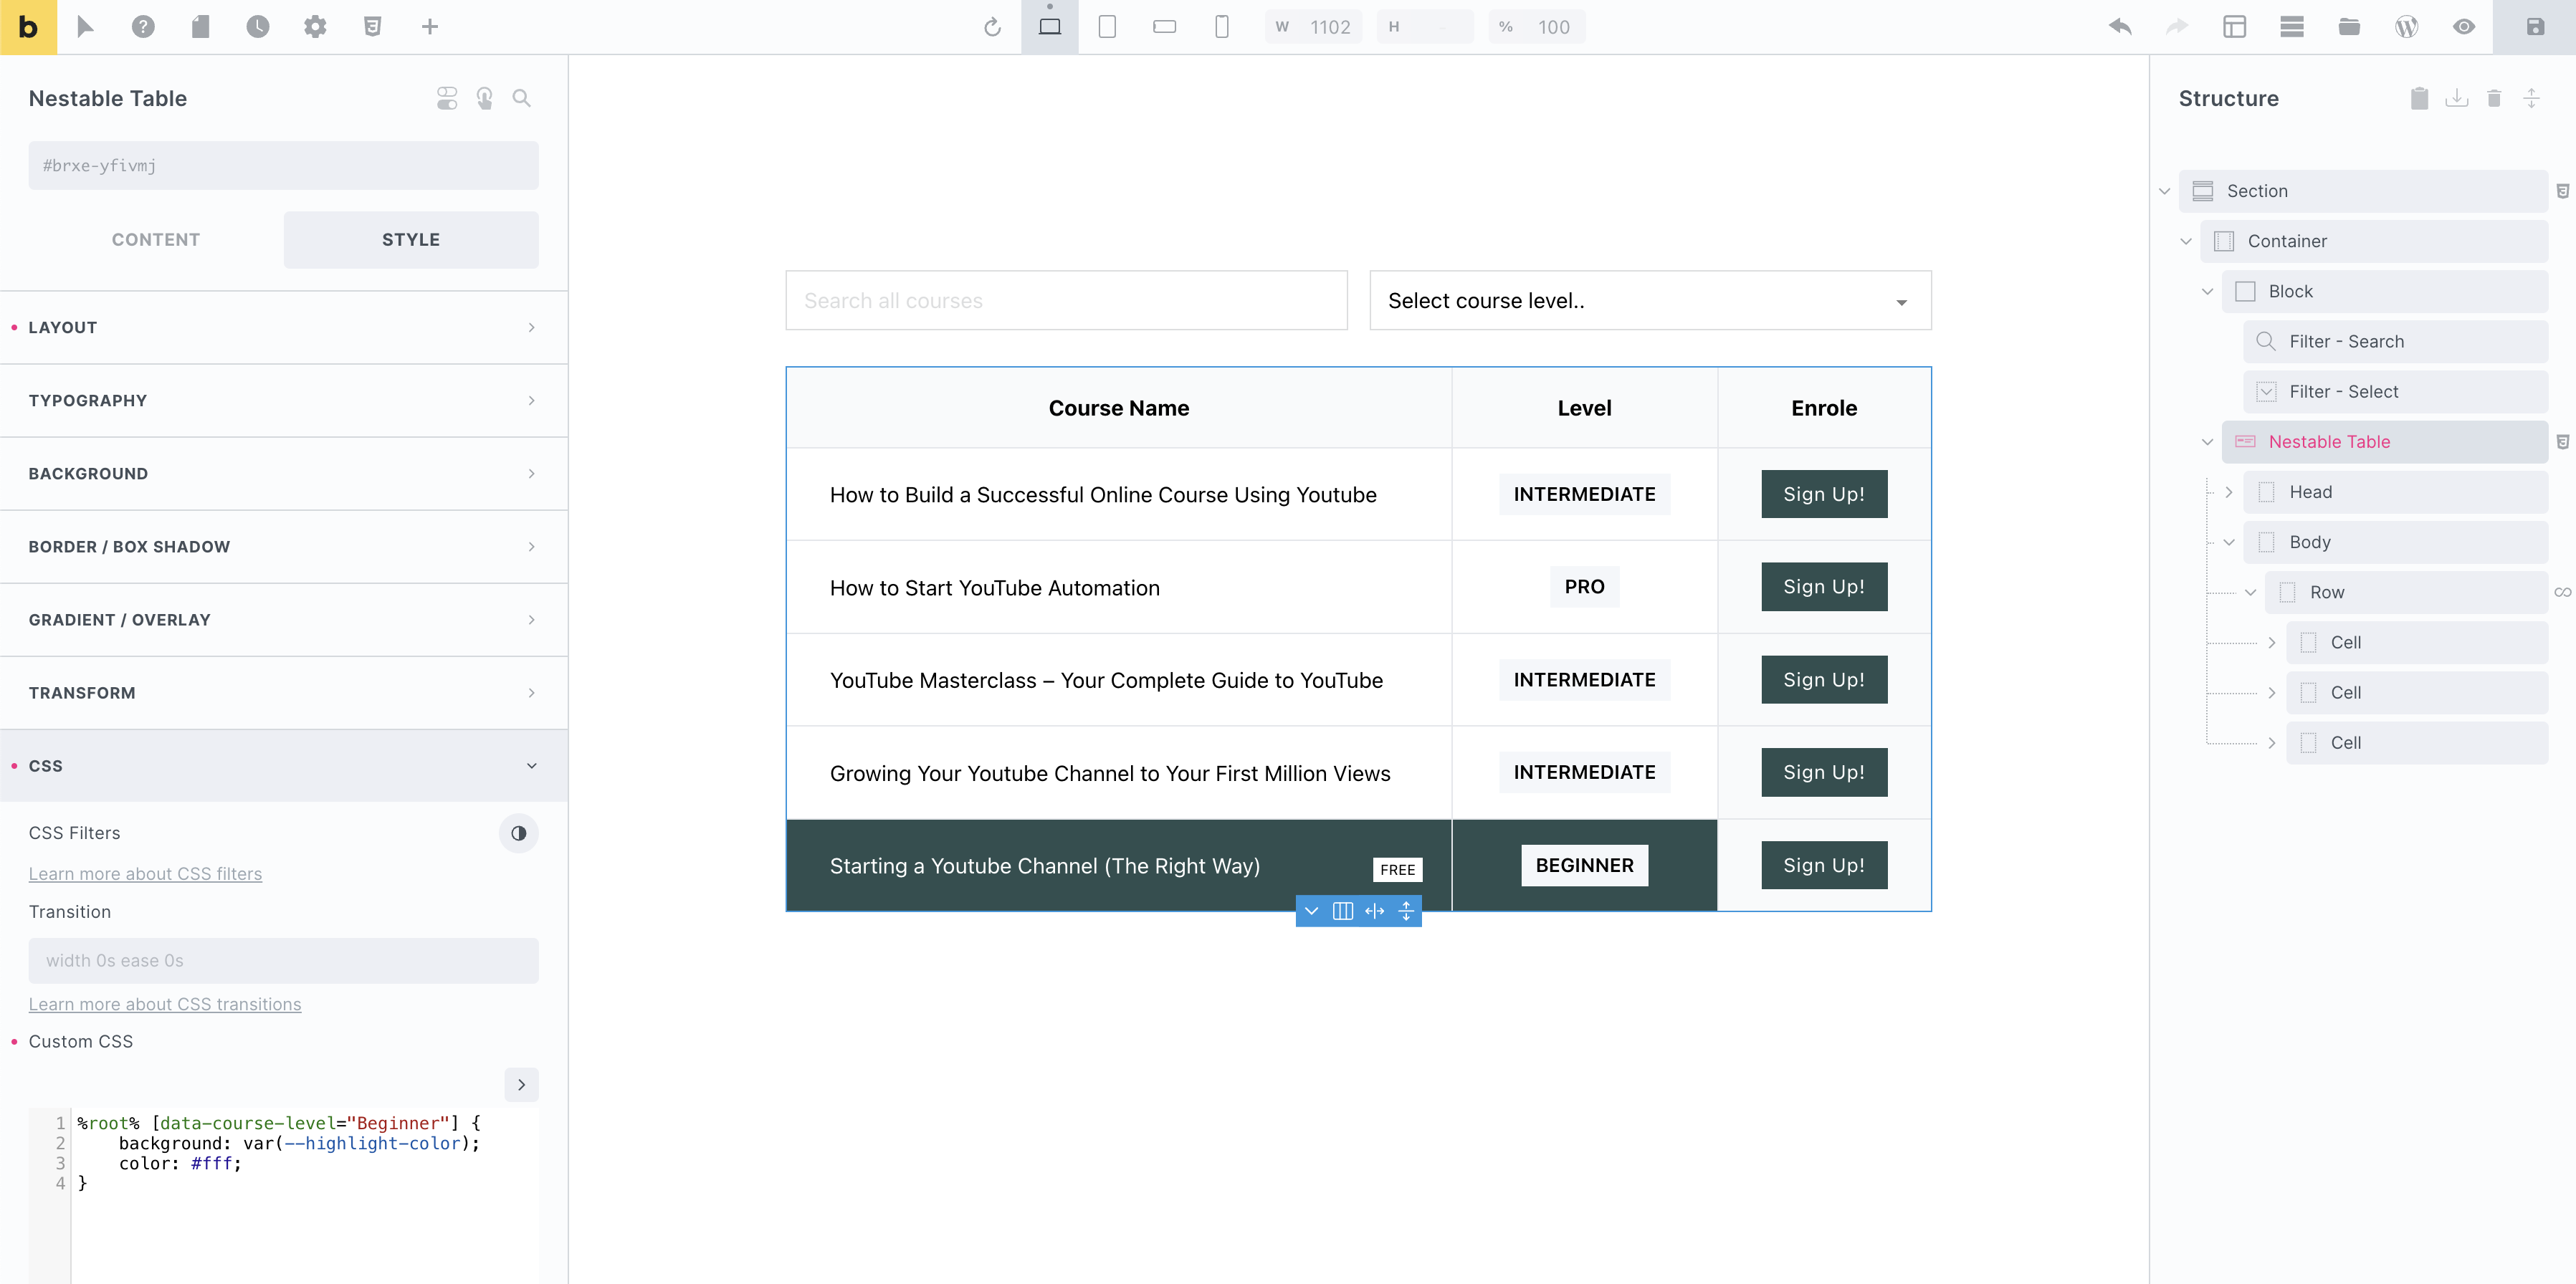Preview the page using the eye icon
Viewport: 2576px width, 1284px height.
pos(2464,27)
